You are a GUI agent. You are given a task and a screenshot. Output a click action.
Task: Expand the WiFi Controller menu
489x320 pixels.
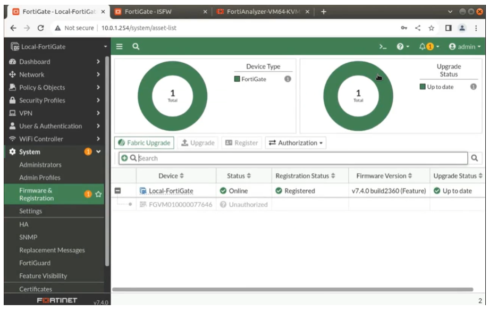pyautogui.click(x=55, y=139)
